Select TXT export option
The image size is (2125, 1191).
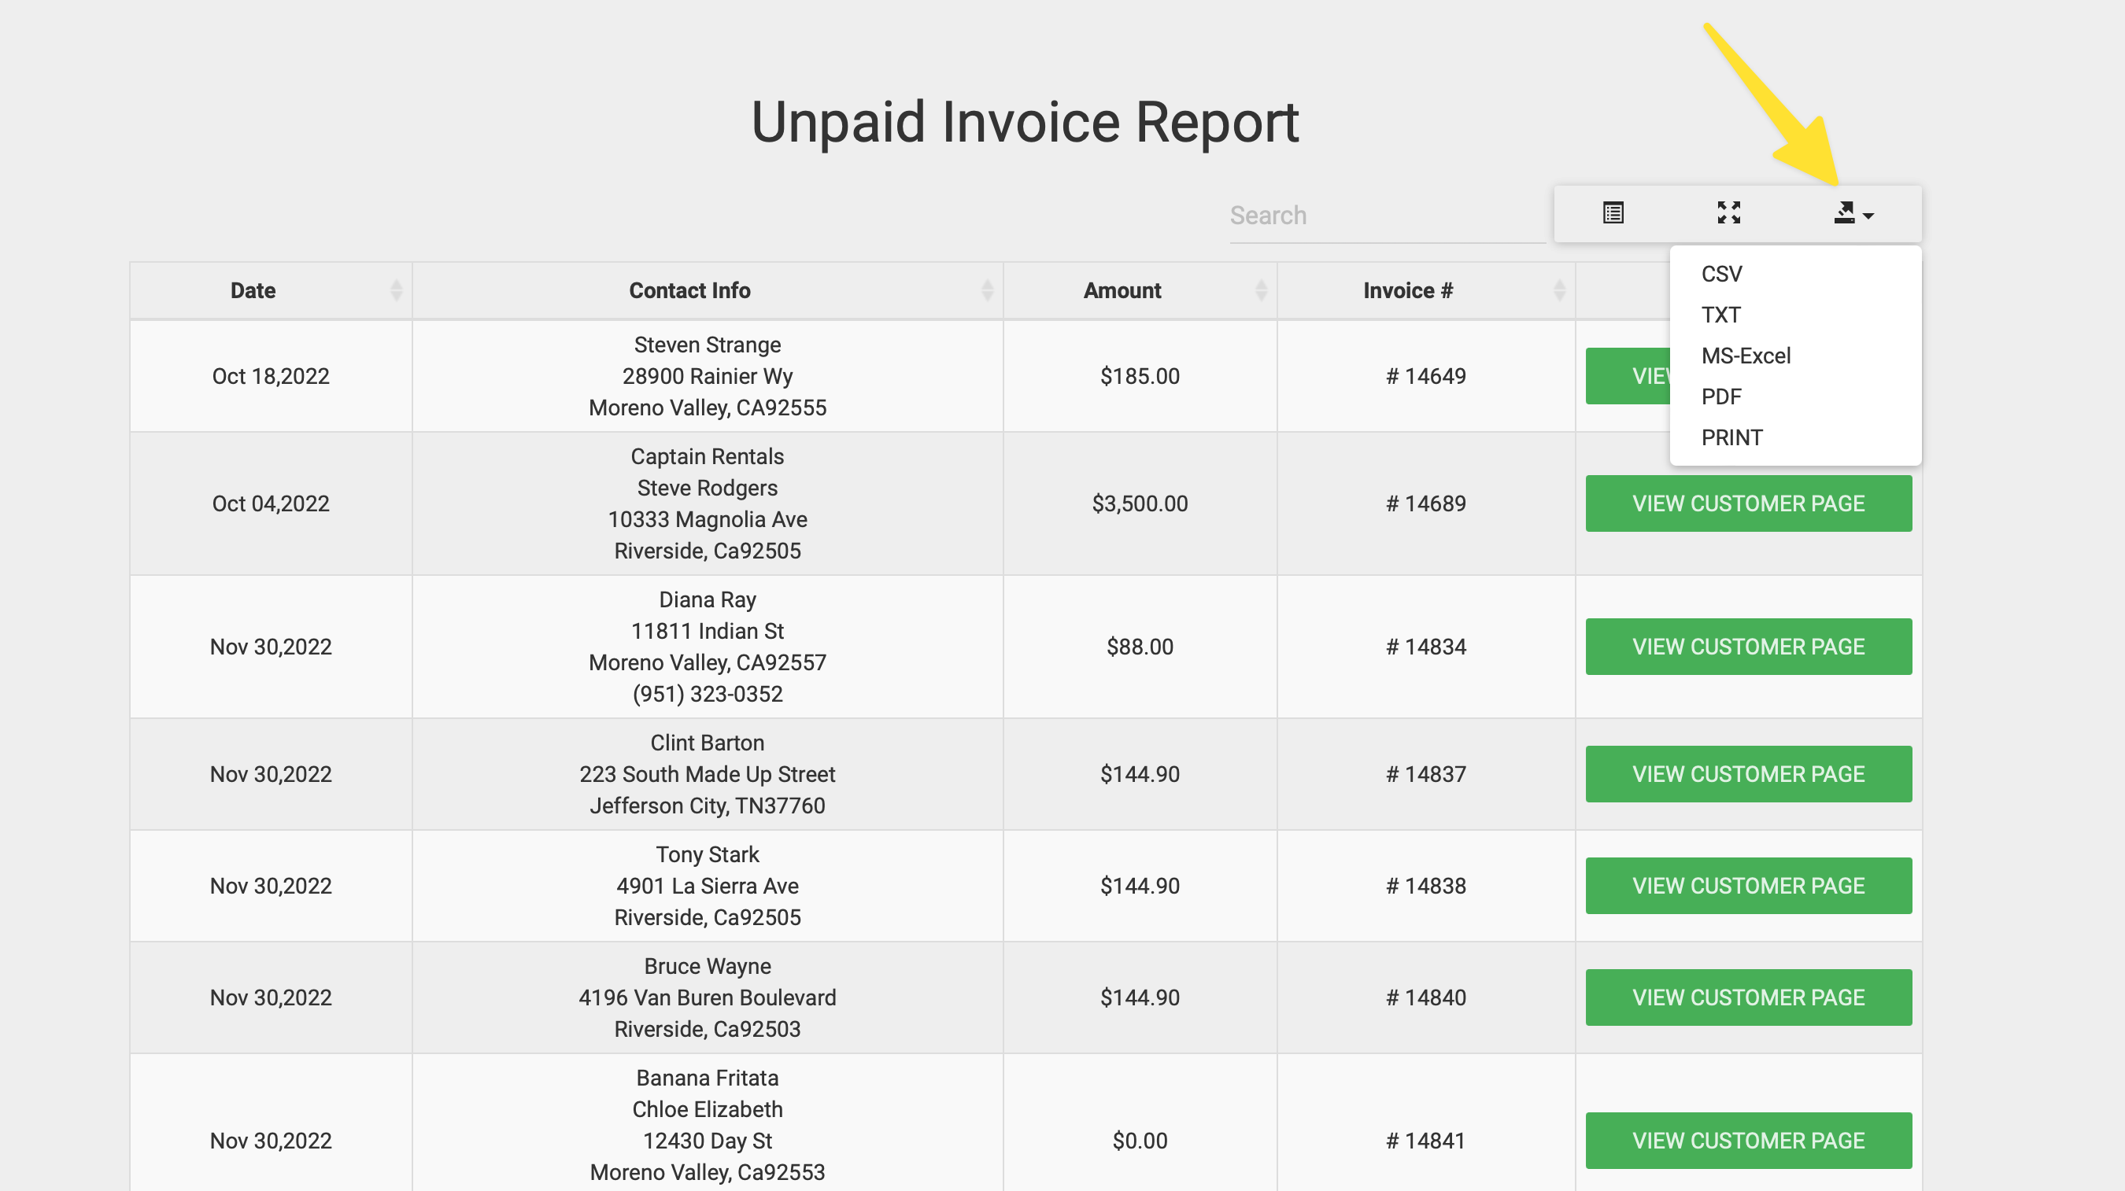pyautogui.click(x=1720, y=315)
